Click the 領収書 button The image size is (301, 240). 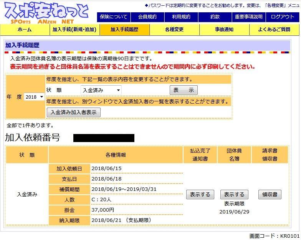270,194
